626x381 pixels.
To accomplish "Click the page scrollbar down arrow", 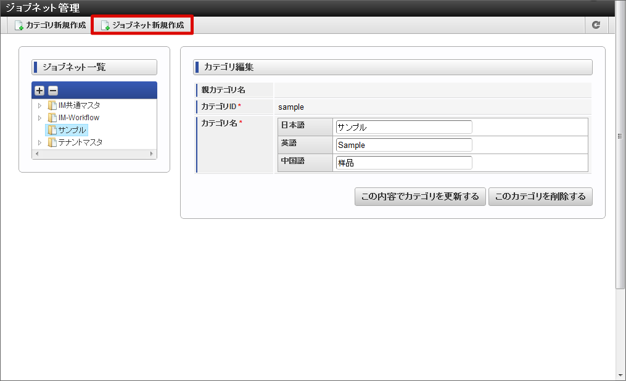I will point(620,376).
